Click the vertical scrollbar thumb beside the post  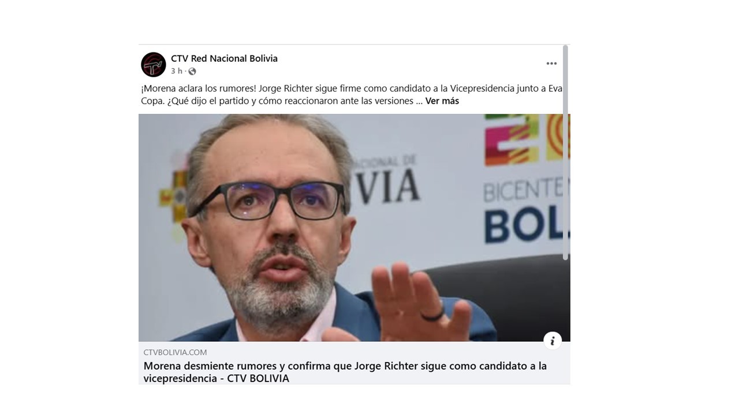[566, 153]
